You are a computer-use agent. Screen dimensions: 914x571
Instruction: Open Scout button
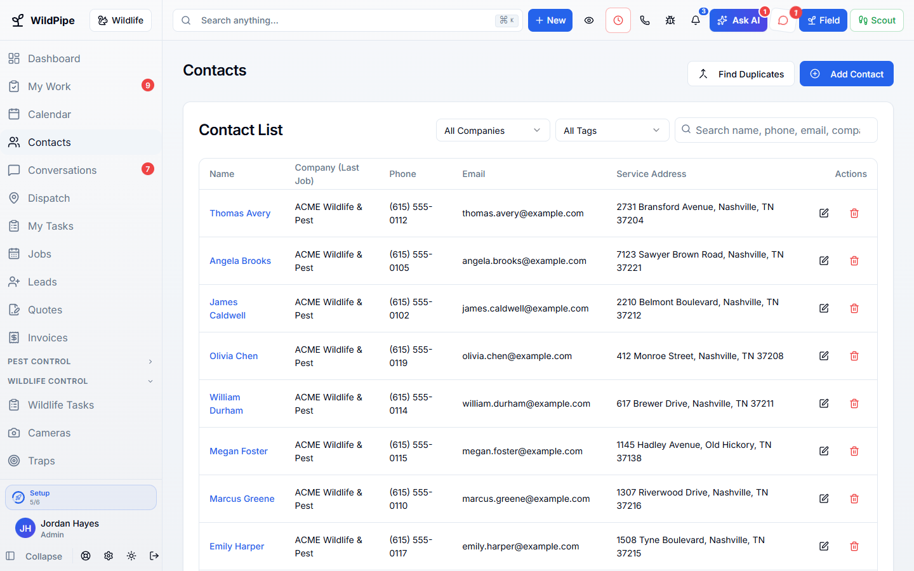click(877, 20)
